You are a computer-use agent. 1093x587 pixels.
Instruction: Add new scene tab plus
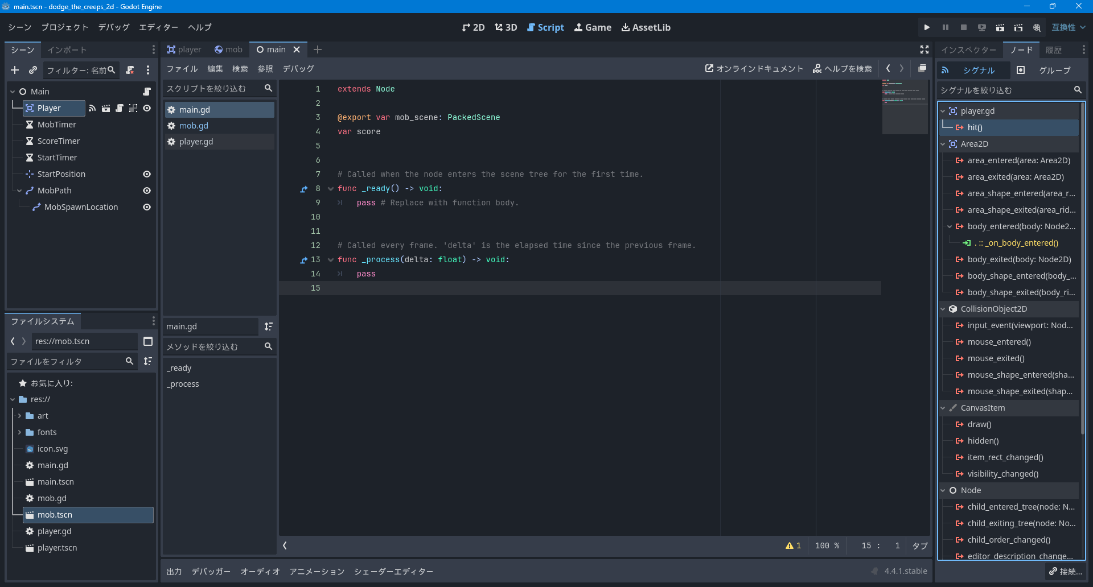click(318, 49)
